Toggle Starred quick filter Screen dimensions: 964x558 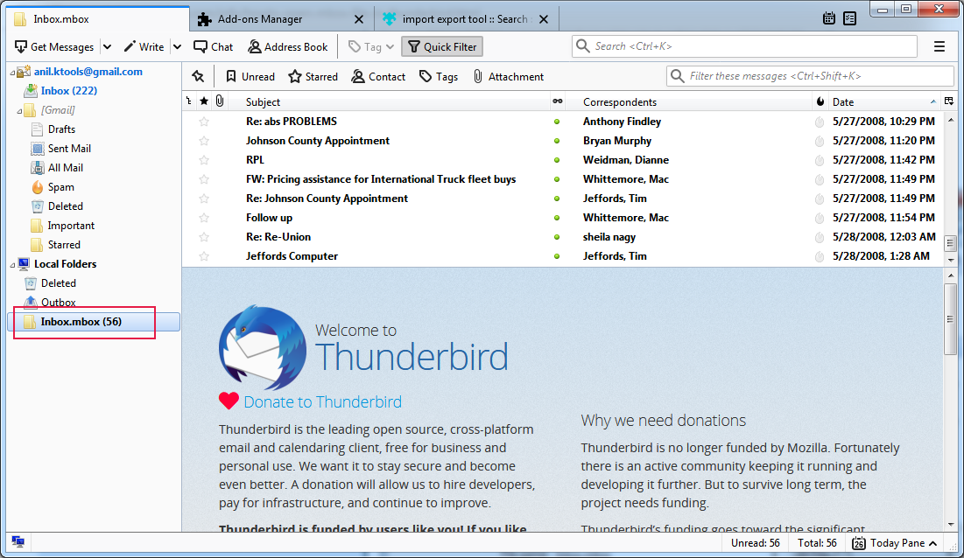[x=313, y=77]
